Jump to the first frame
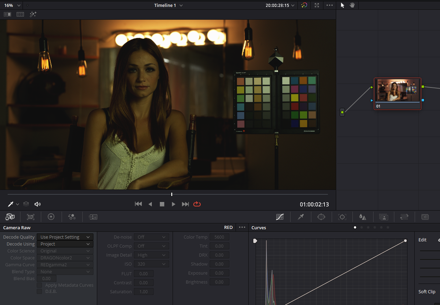 coord(138,204)
